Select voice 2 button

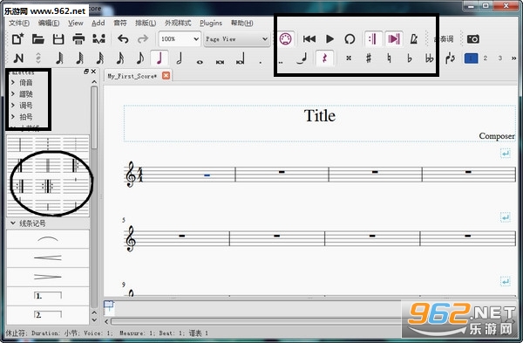486,58
